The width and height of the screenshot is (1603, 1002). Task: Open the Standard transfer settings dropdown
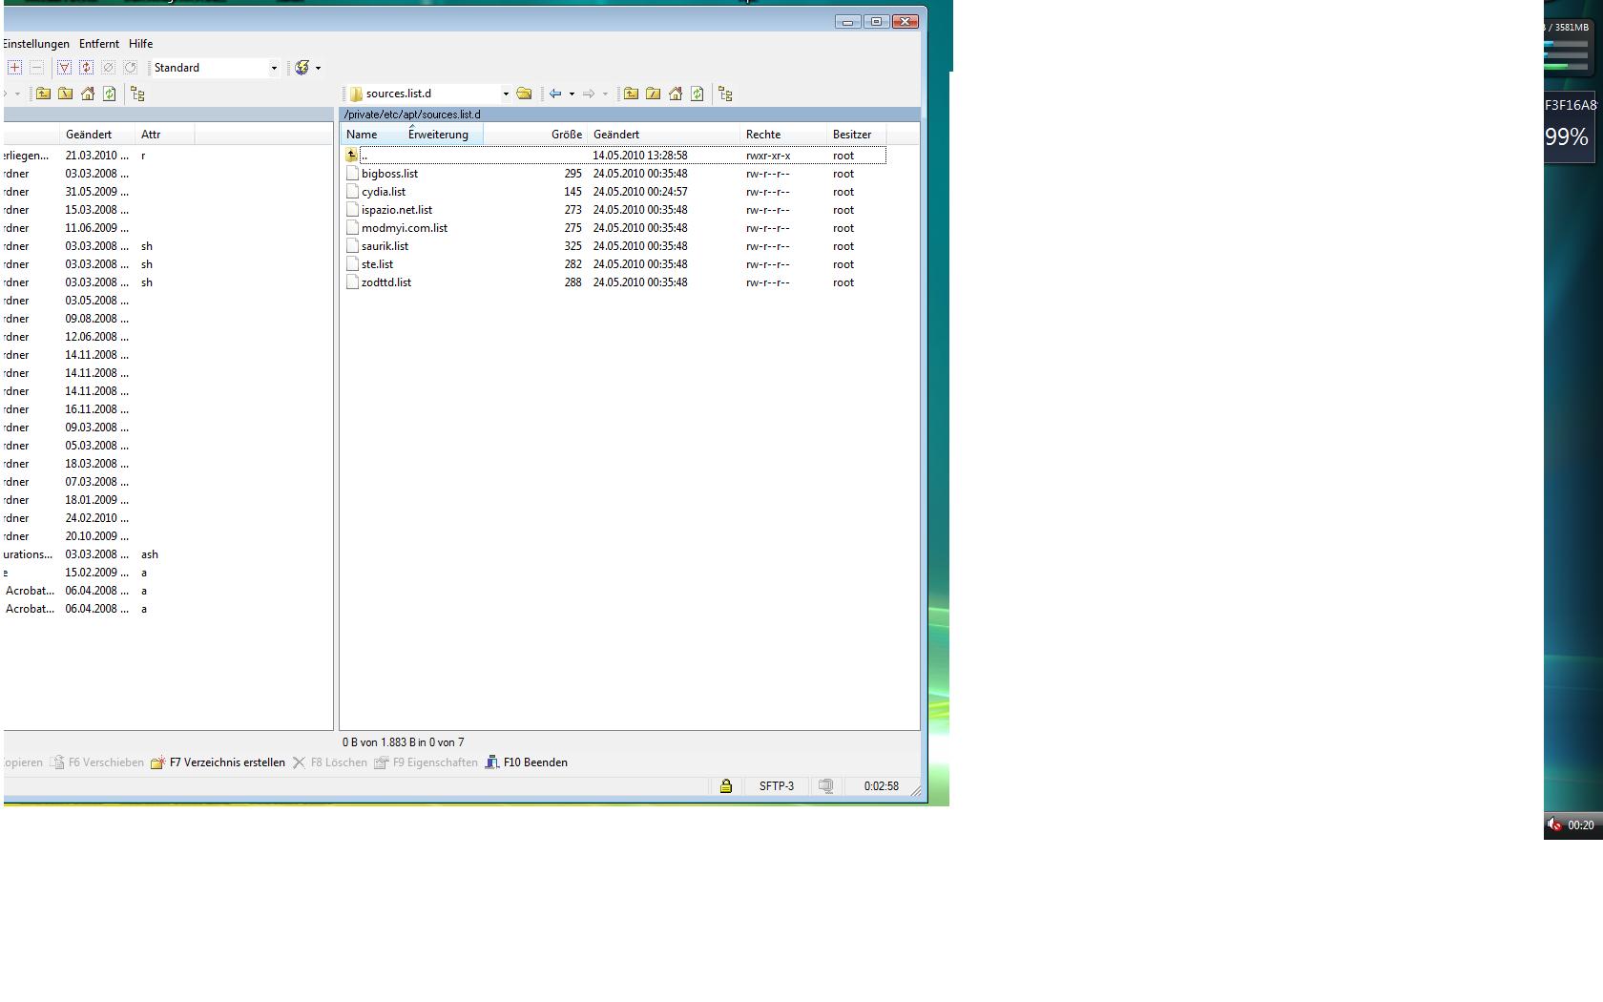pos(274,68)
